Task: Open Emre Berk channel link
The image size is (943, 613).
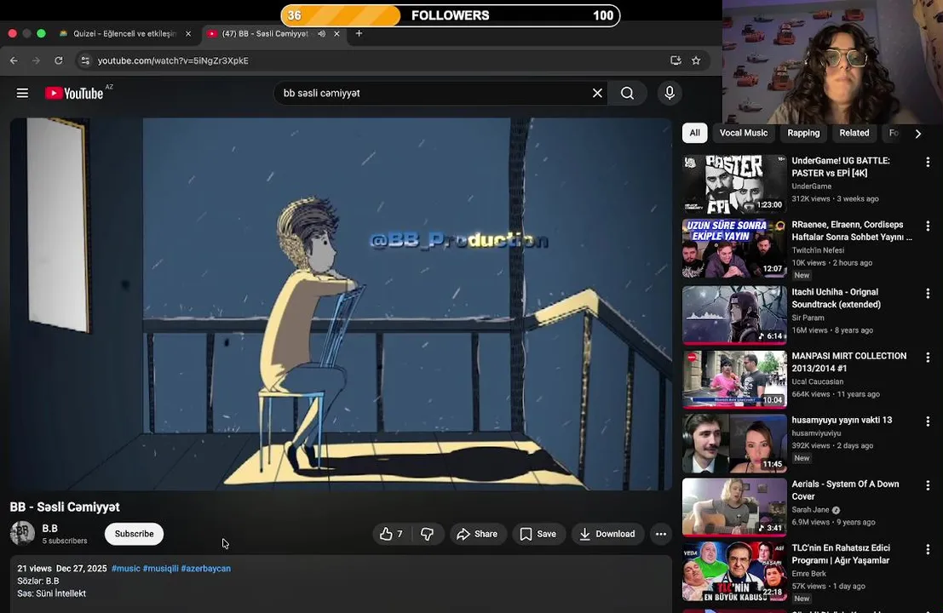Action: [809, 573]
